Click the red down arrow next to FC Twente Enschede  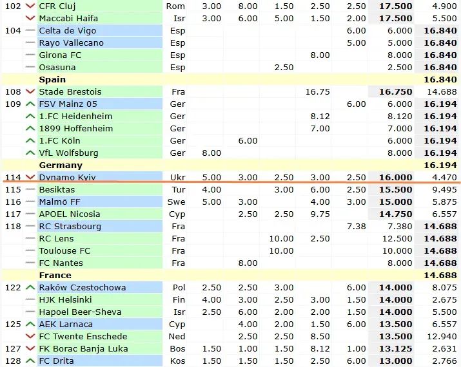coord(30,336)
